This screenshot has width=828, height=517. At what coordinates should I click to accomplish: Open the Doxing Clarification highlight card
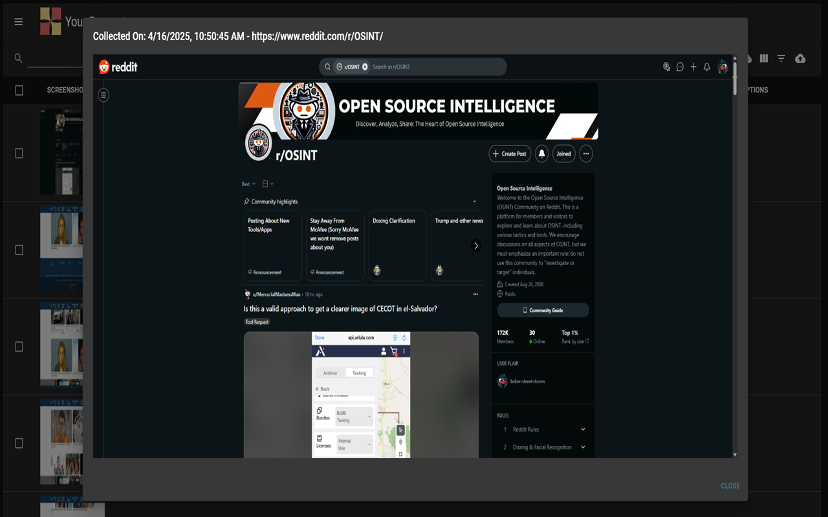[398, 246]
